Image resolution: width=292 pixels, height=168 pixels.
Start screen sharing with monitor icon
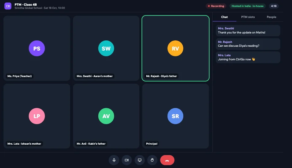tap(139, 160)
